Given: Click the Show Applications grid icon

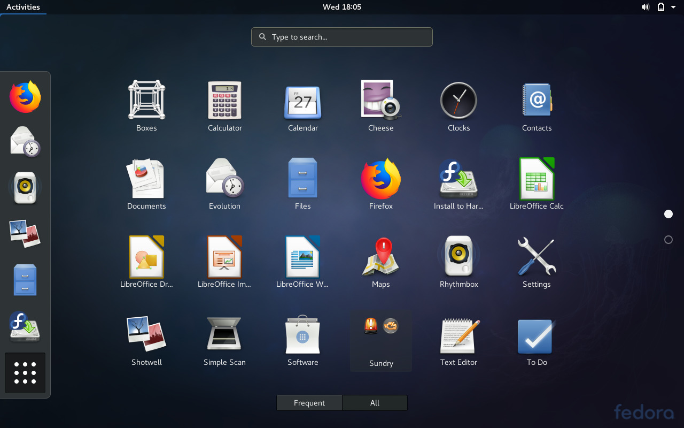Looking at the screenshot, I should click(25, 372).
